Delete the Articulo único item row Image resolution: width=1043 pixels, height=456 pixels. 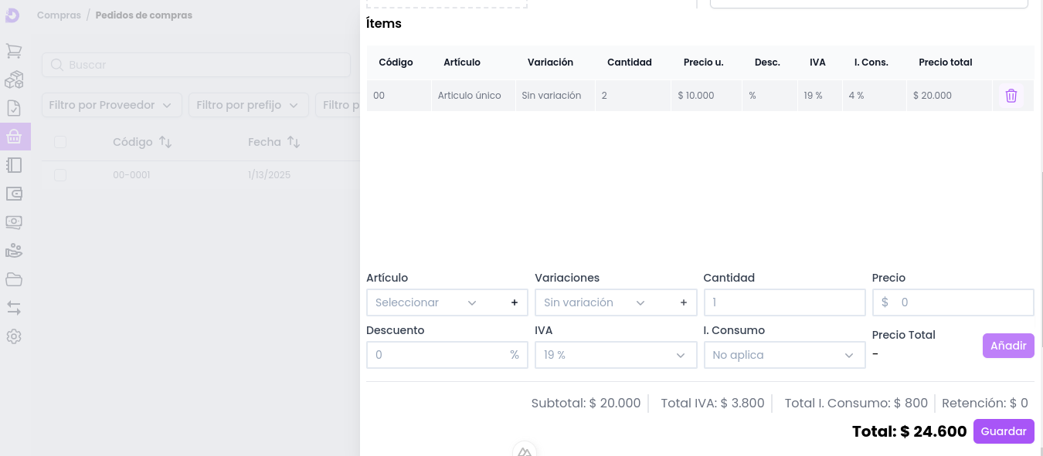[1011, 96]
